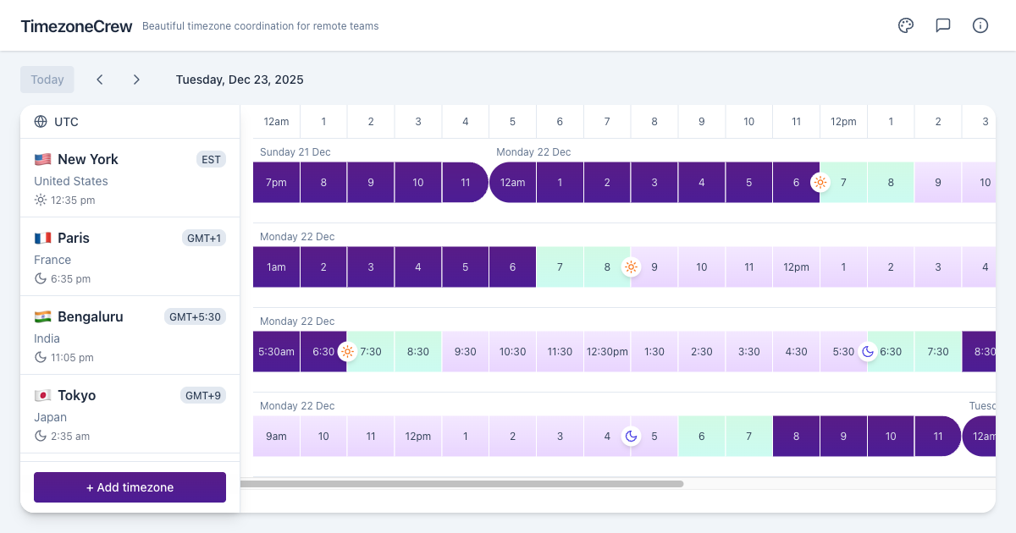Click 12pm column header in UTC row
This screenshot has height=533, width=1016.
[x=843, y=122]
